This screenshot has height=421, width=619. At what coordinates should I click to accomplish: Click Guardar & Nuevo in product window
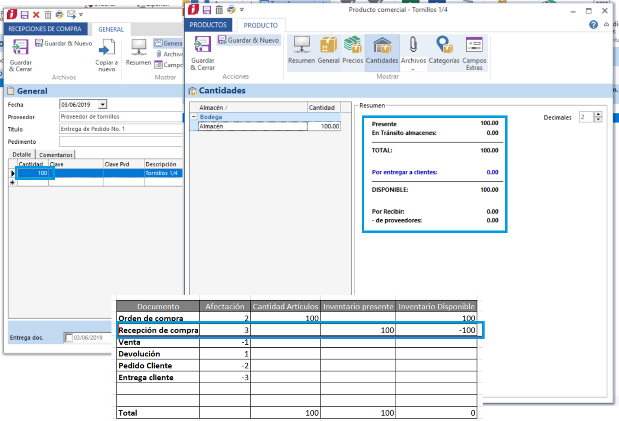click(249, 40)
